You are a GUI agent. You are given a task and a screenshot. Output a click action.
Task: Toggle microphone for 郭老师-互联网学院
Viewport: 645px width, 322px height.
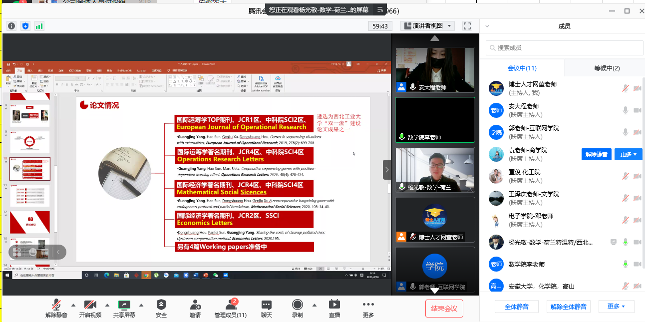coord(625,132)
